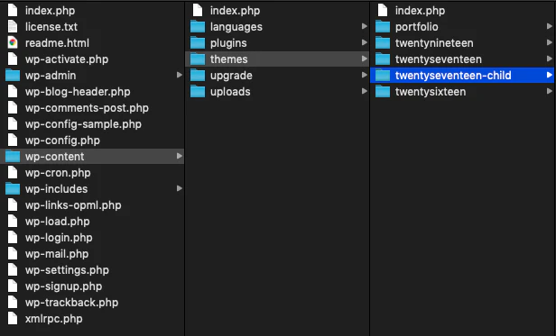Click the wp-settings.php file icon
556x336 pixels.
click(x=13, y=270)
